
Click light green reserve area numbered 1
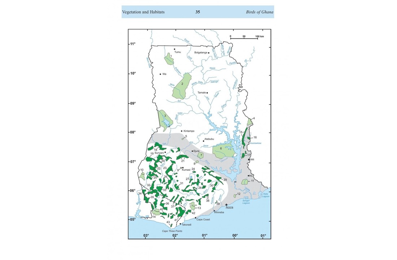(168, 60)
